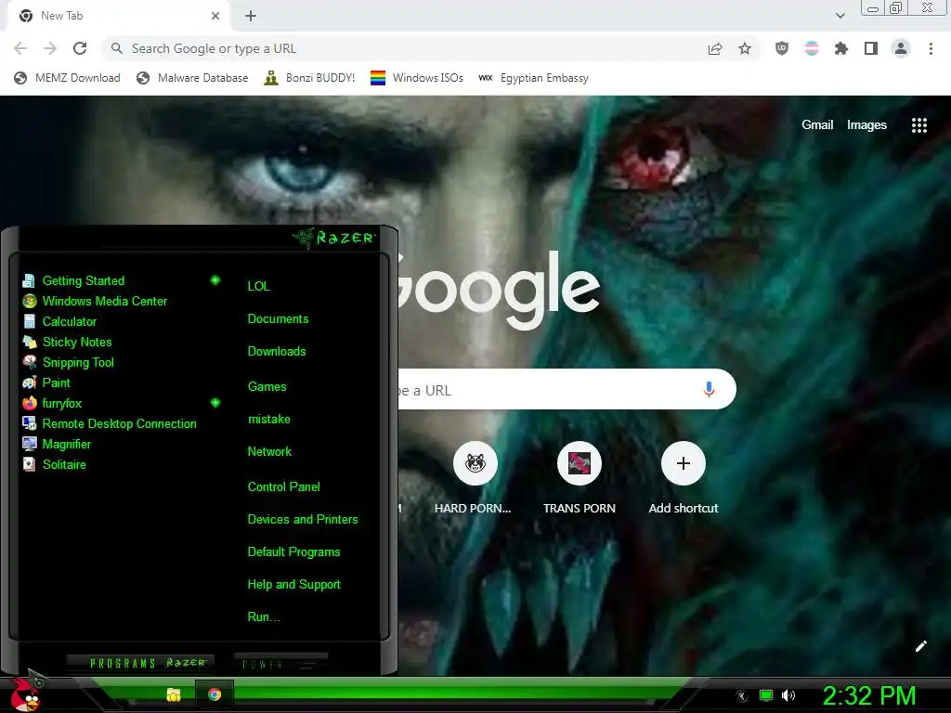Select the New Tab browser tab
The width and height of the screenshot is (951, 713).
tap(119, 17)
